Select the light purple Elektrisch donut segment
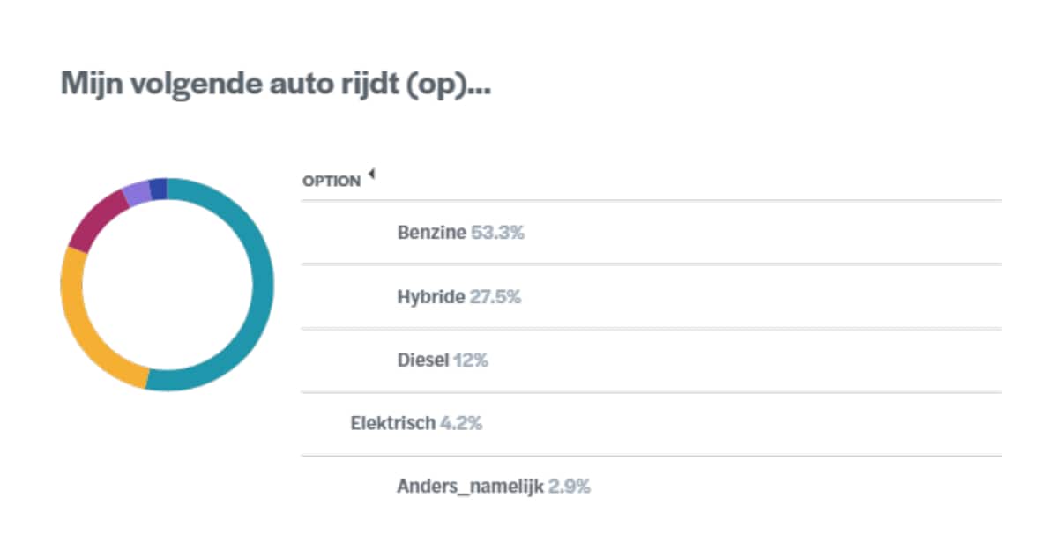Screen dimensions: 1058x550 137,192
